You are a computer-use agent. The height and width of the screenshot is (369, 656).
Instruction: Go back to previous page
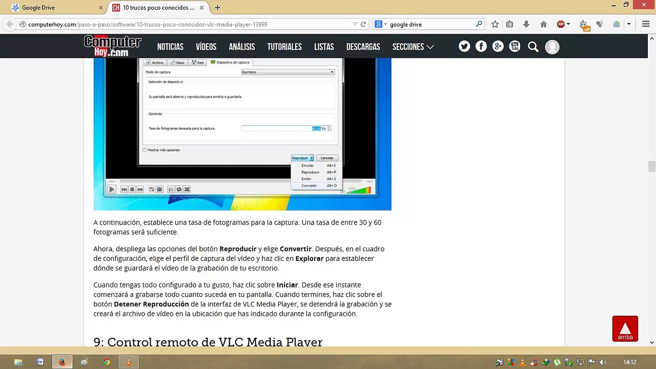pos(10,24)
